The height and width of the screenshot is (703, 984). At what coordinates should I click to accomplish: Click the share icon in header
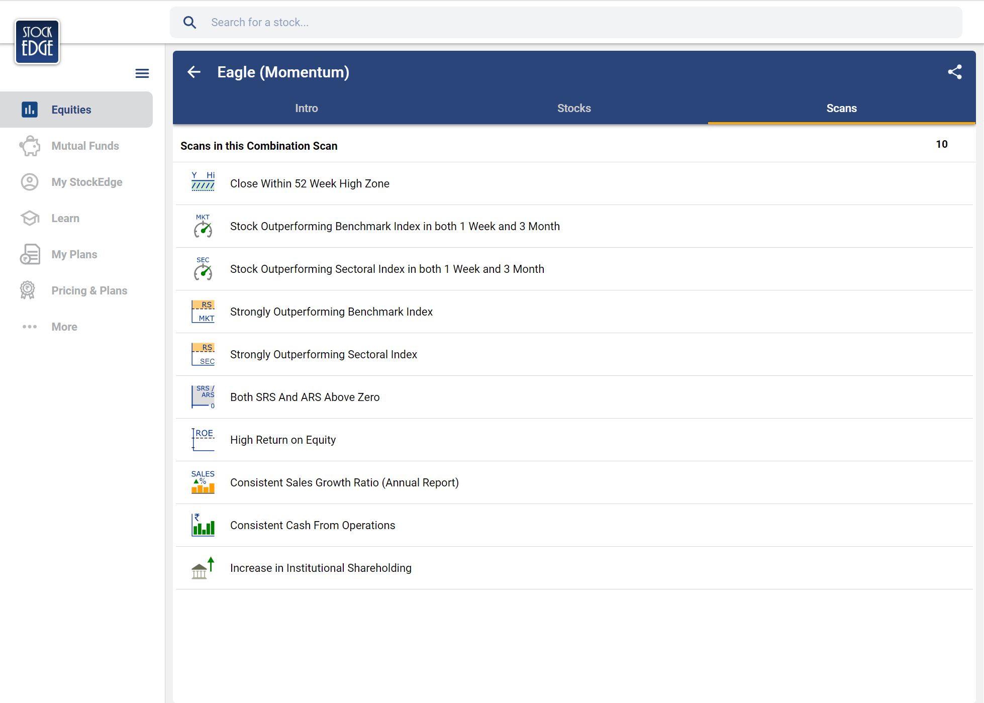[x=954, y=72]
